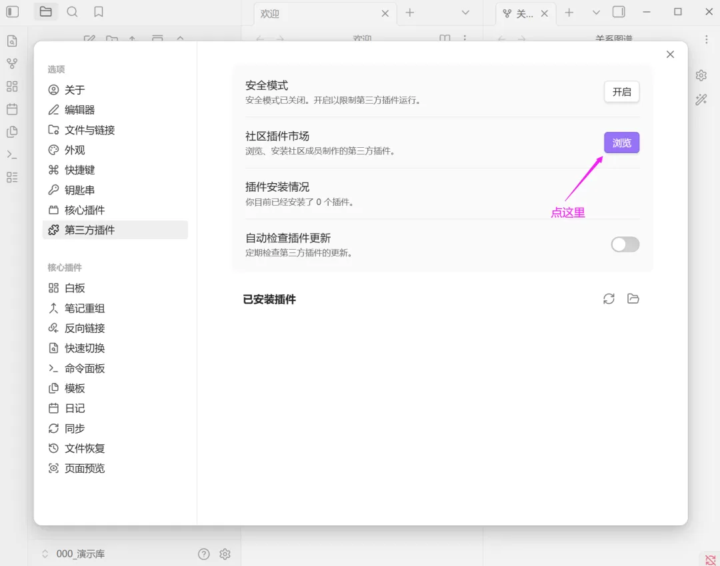Open file explorer folder icon
Image resolution: width=720 pixels, height=566 pixels.
(x=46, y=11)
